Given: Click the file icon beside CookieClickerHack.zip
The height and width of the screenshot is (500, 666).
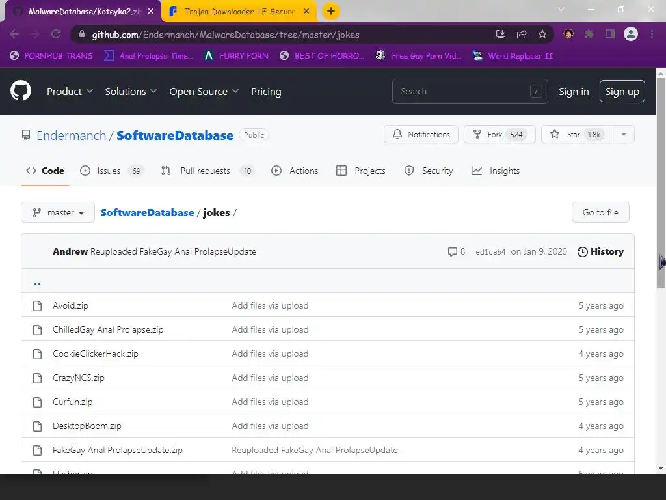Looking at the screenshot, I should click(x=37, y=354).
